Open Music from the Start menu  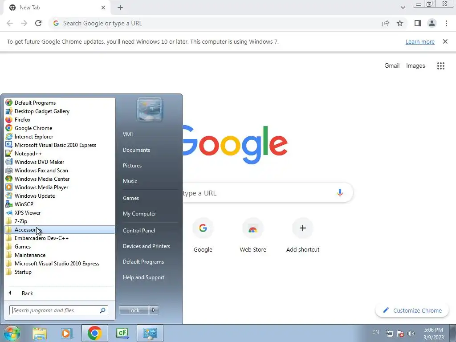point(130,181)
